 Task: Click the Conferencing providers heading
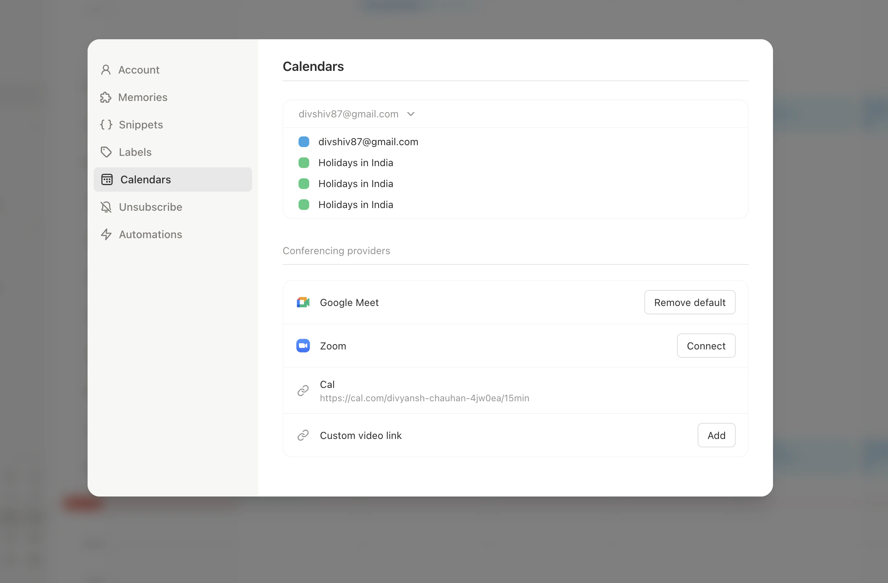[x=336, y=251]
